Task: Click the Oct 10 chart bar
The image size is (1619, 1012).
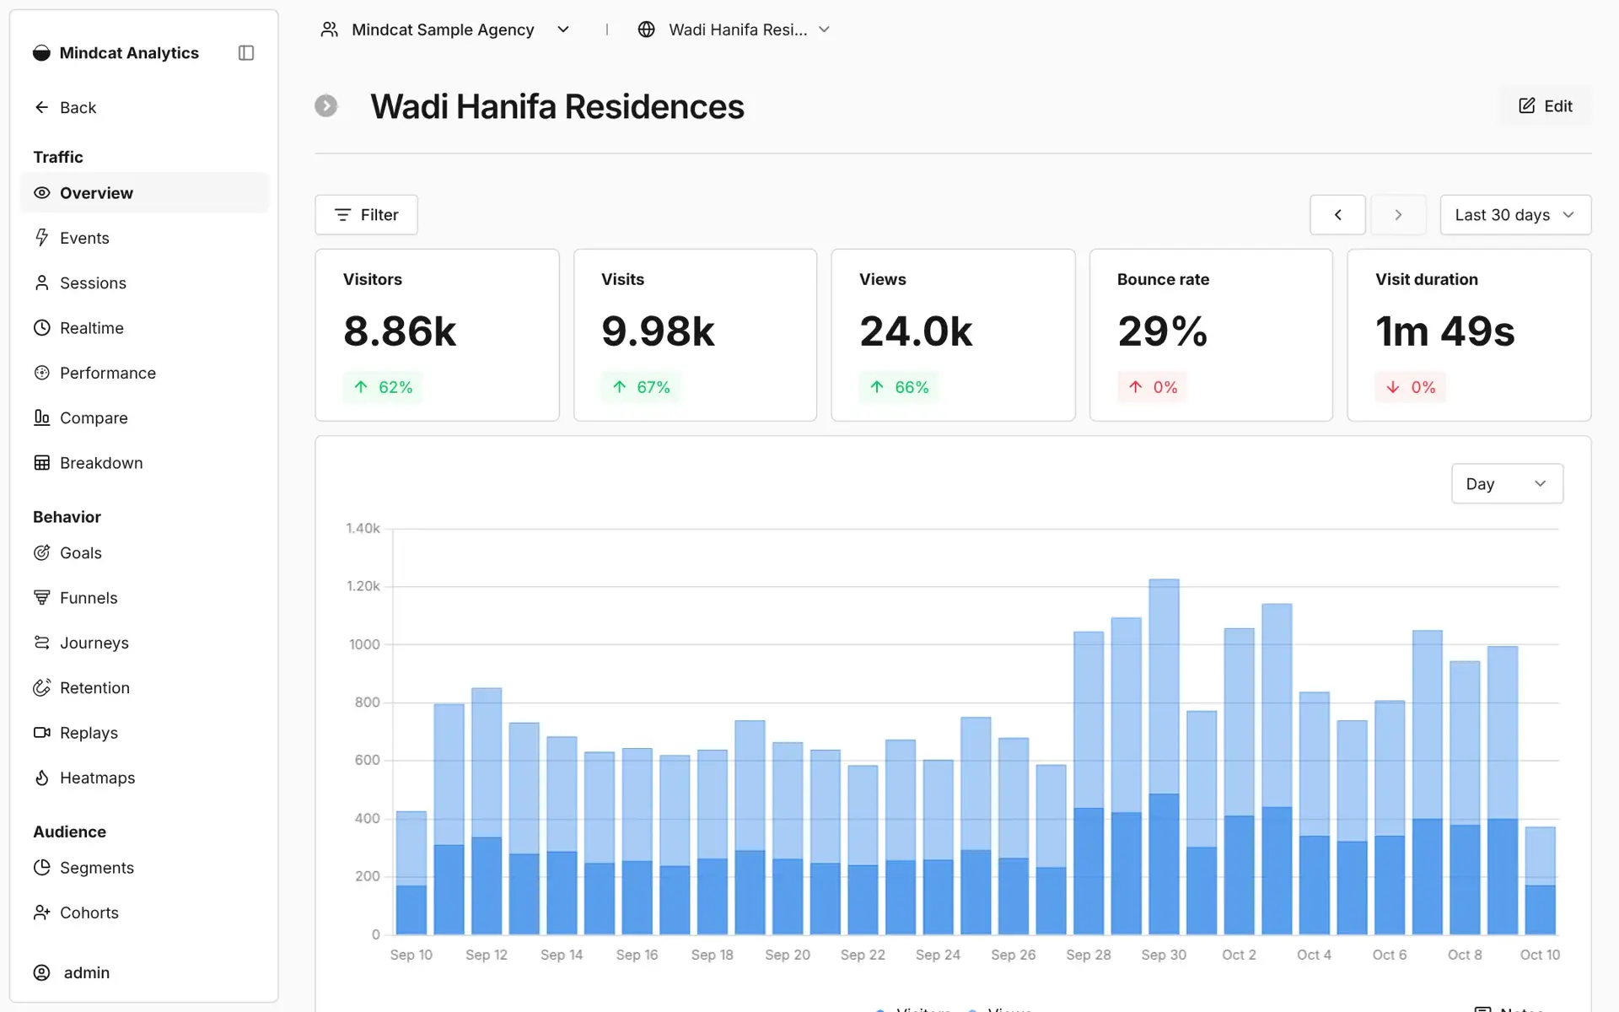Action: (x=1540, y=880)
